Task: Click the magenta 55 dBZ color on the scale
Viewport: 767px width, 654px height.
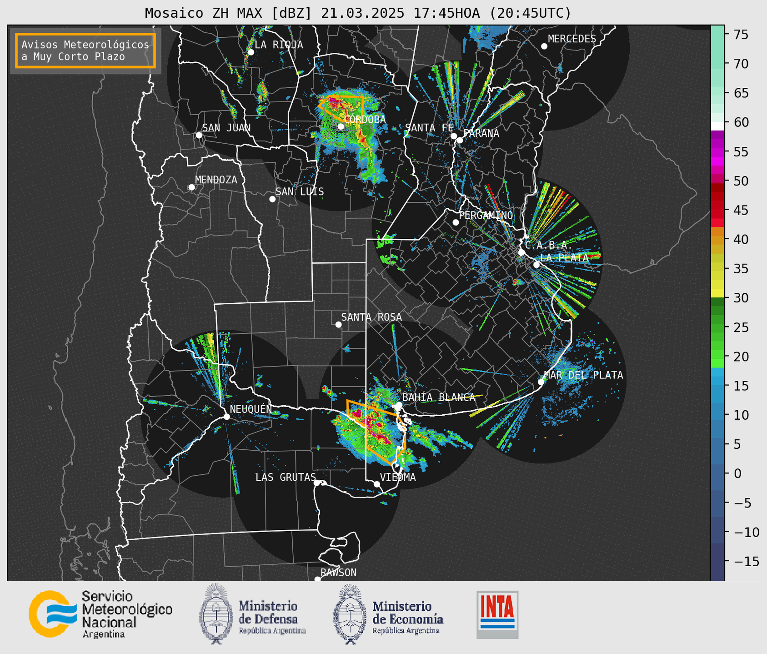Action: point(717,151)
